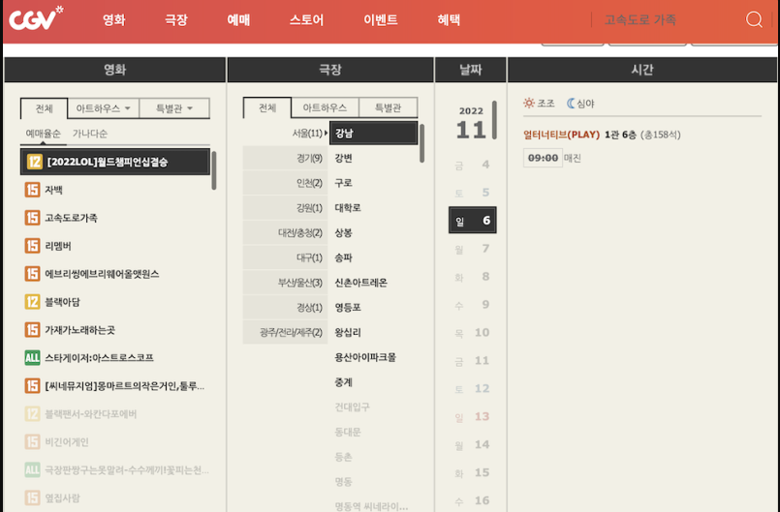Click the sun icon for 조조
780x512 pixels.
[x=529, y=103]
